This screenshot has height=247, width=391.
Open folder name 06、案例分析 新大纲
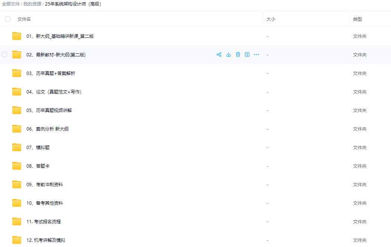pyautogui.click(x=47, y=129)
